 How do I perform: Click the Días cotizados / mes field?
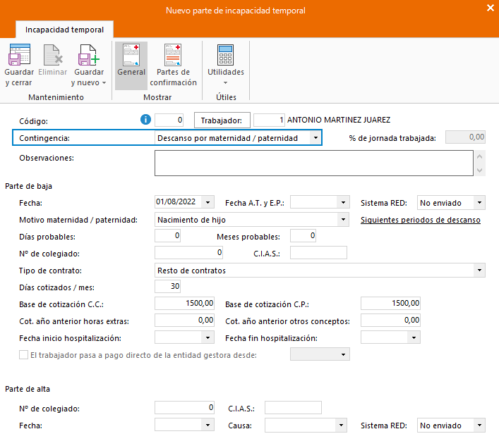167,286
